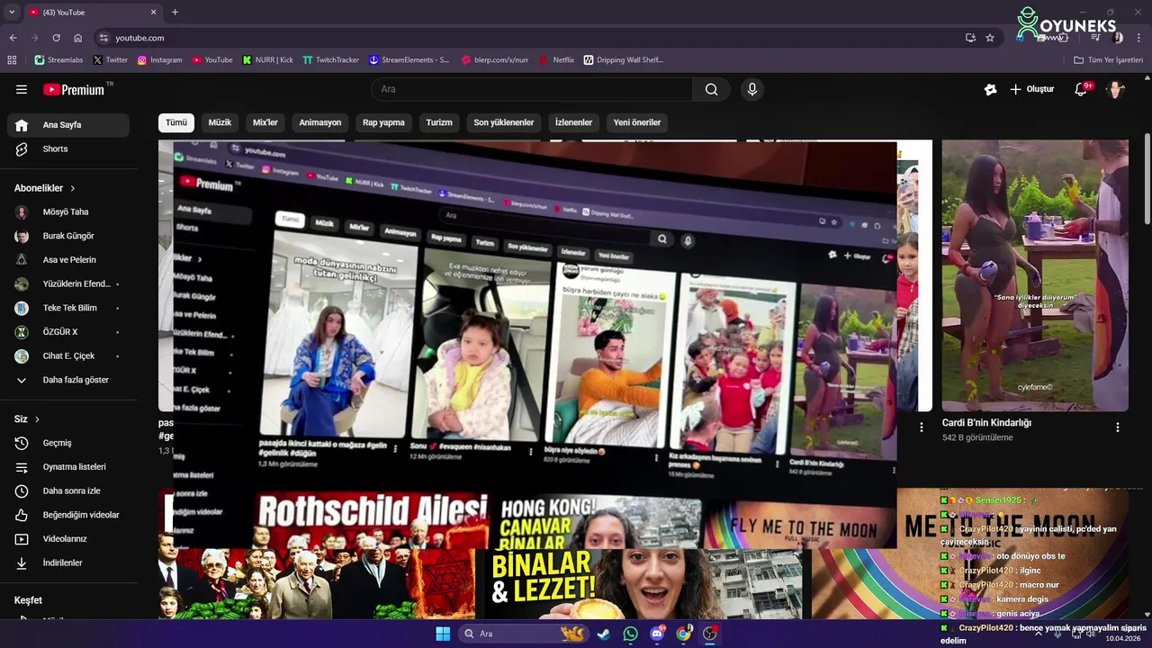Open Chrome three-dot menu
Viewport: 1152px width, 648px height.
[x=1138, y=38]
